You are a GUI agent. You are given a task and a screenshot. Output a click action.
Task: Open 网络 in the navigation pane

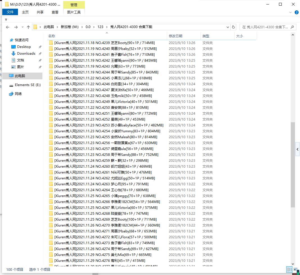click(18, 94)
